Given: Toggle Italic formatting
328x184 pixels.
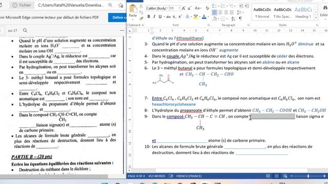Looking at the screenshot, I should [x=154, y=17].
